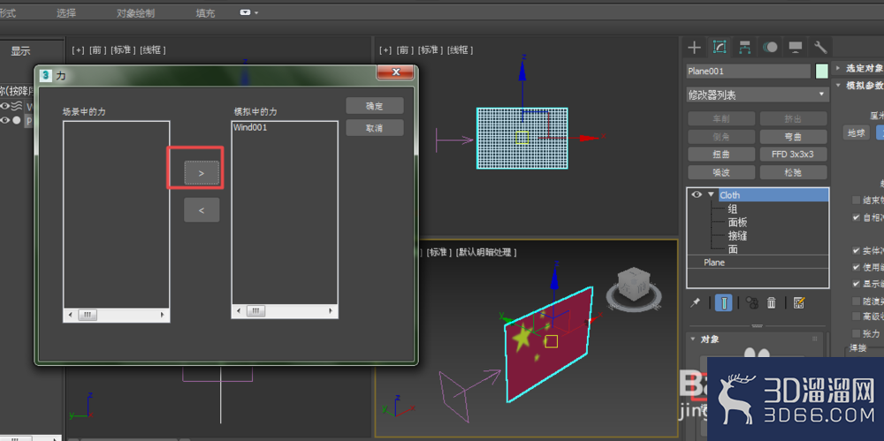Open the 选择 ribbon tab
The width and height of the screenshot is (884, 441).
point(66,13)
